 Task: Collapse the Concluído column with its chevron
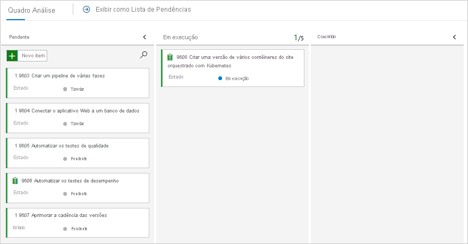coord(454,37)
